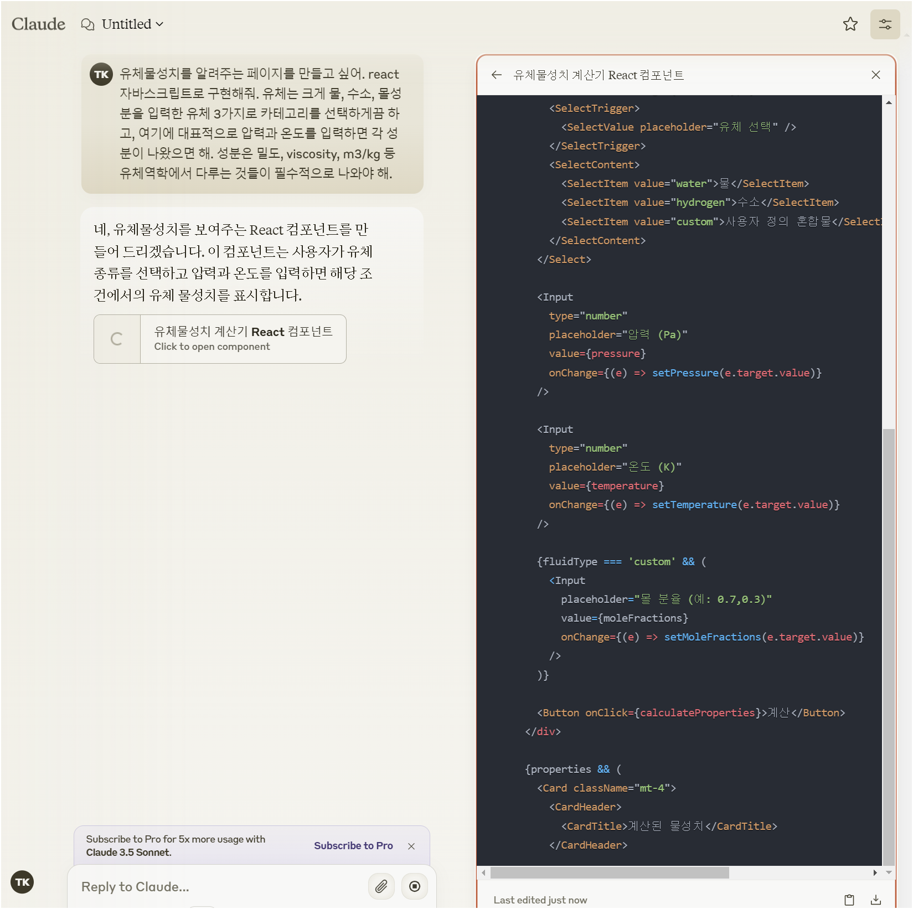Dismiss the Subscribe to Pro banner
This screenshot has width=913, height=909.
(x=411, y=846)
